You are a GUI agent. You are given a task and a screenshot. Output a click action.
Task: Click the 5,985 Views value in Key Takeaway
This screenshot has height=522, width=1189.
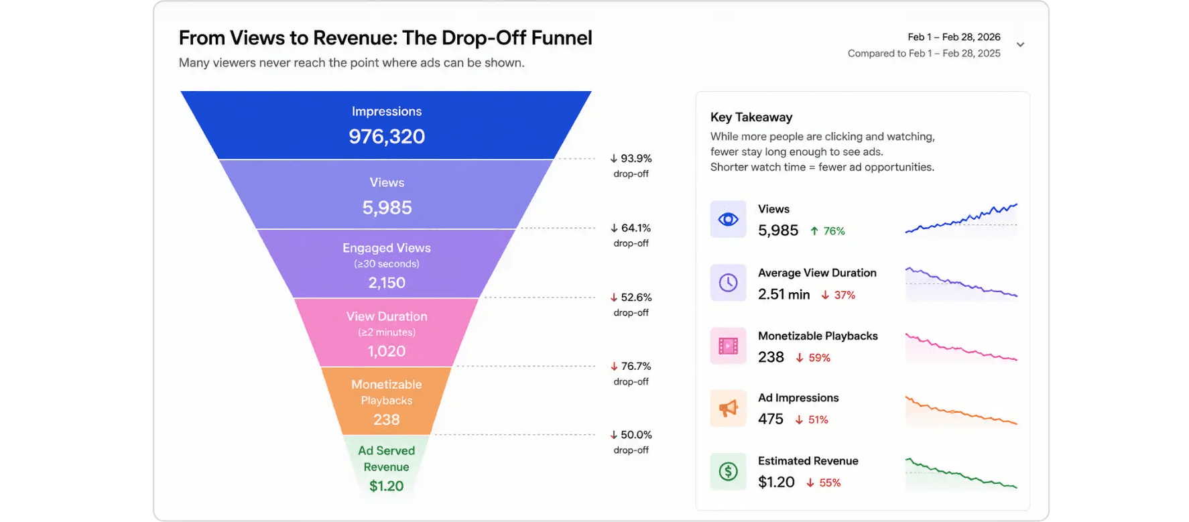(x=777, y=231)
